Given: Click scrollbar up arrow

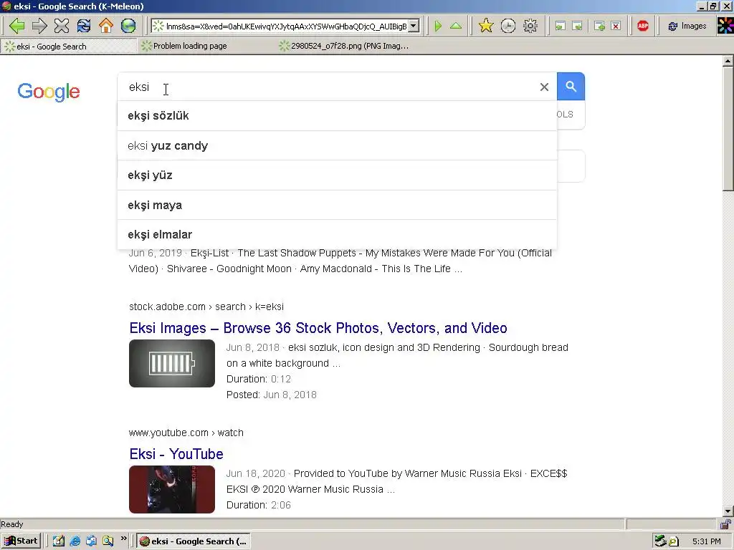Looking at the screenshot, I should point(728,62).
